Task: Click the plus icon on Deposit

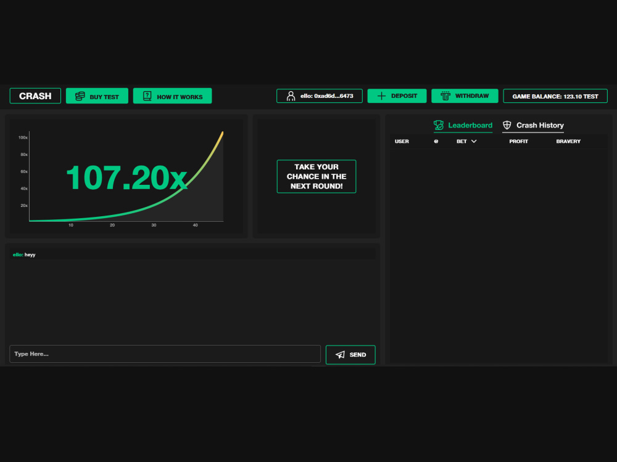Action: tap(381, 96)
